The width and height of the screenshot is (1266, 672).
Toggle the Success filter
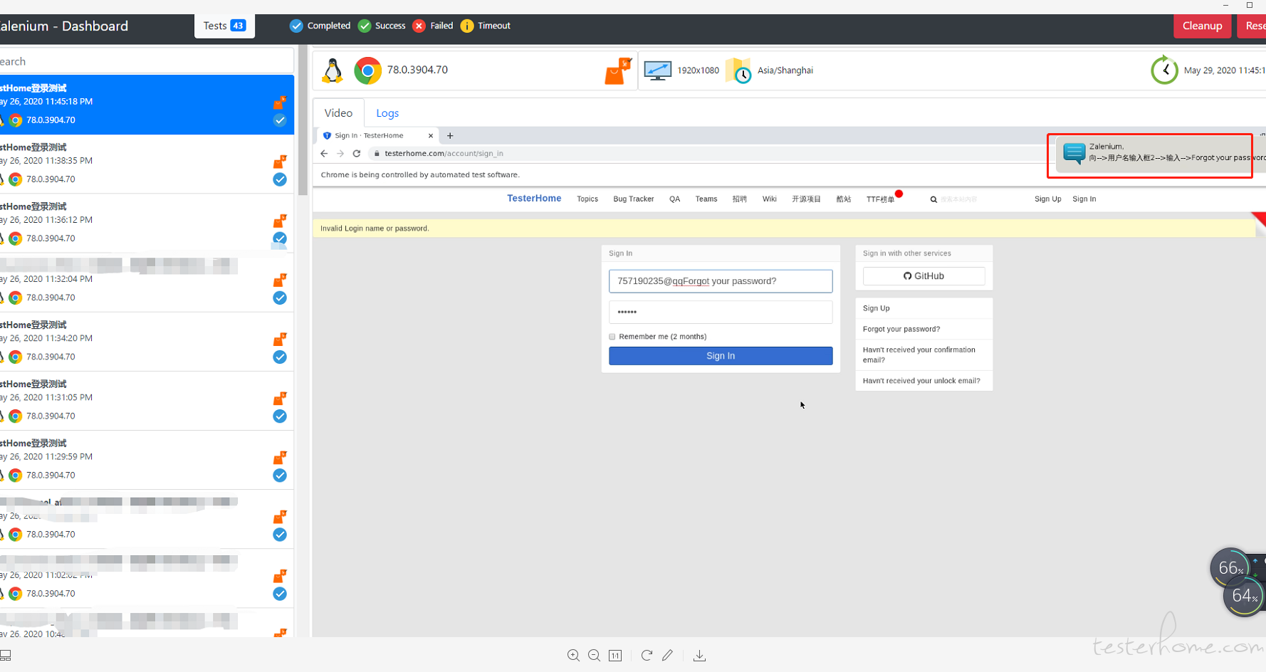click(x=382, y=26)
